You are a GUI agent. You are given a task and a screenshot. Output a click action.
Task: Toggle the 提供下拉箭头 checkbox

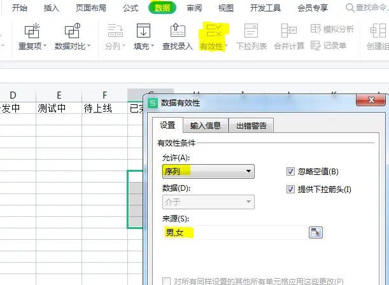[x=290, y=190]
